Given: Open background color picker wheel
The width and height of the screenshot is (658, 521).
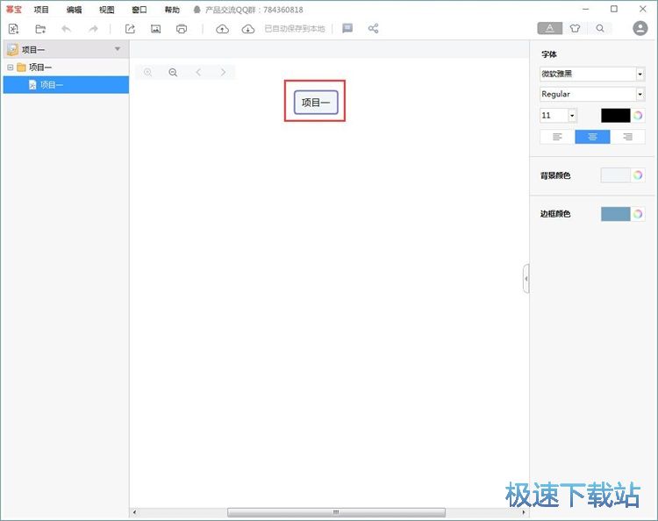Looking at the screenshot, I should tap(638, 175).
